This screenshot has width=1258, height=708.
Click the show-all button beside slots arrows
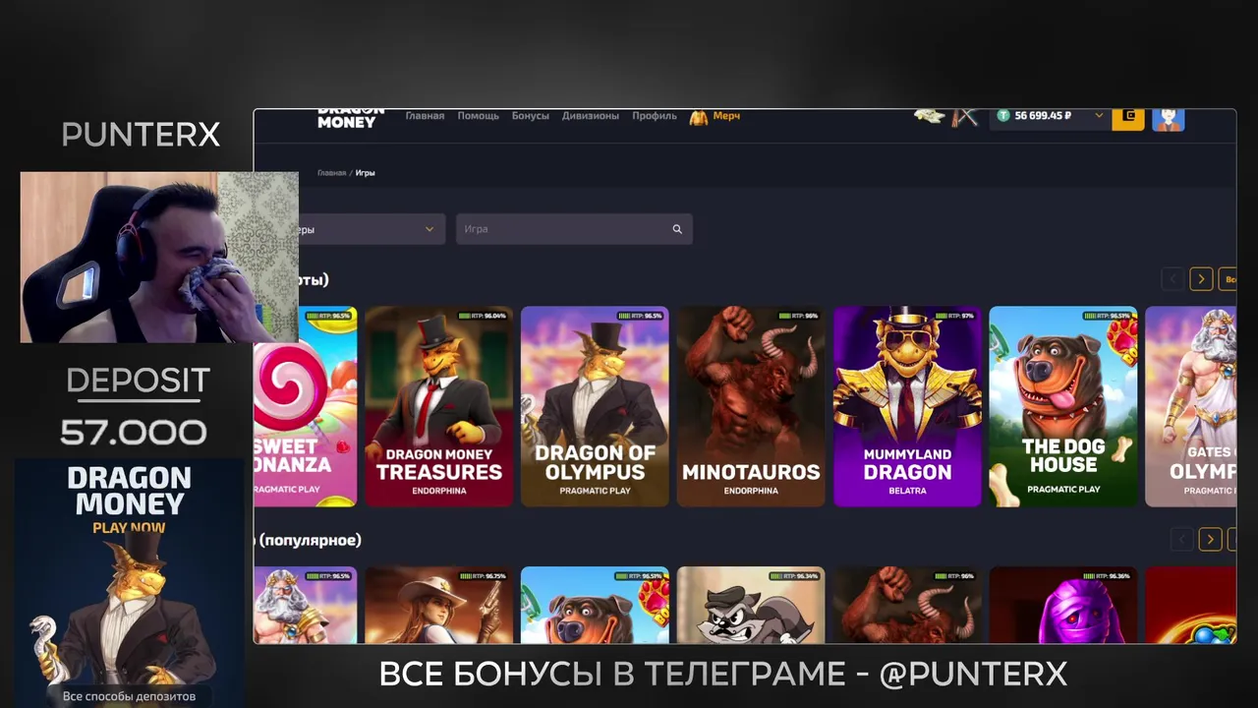1228,279
